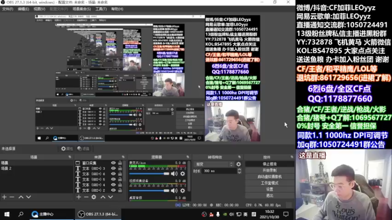Toggle visibility of 文本 (GDI+) 3
The width and height of the screenshot is (392, 220).
coord(114,168)
